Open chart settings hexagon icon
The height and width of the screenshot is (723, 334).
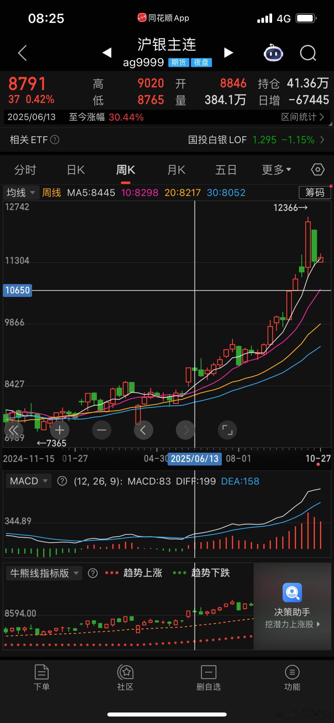pyautogui.click(x=318, y=169)
